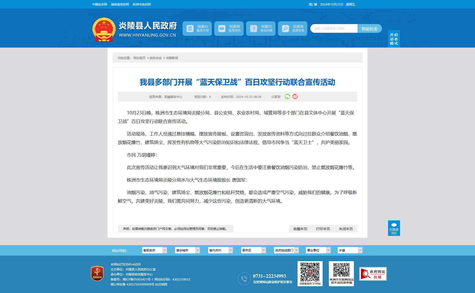Open 我要问 咨询问答 question icon tile
The width and height of the screenshot is (475, 293).
261,29
